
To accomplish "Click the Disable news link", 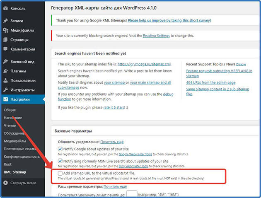I will coord(241,64).
